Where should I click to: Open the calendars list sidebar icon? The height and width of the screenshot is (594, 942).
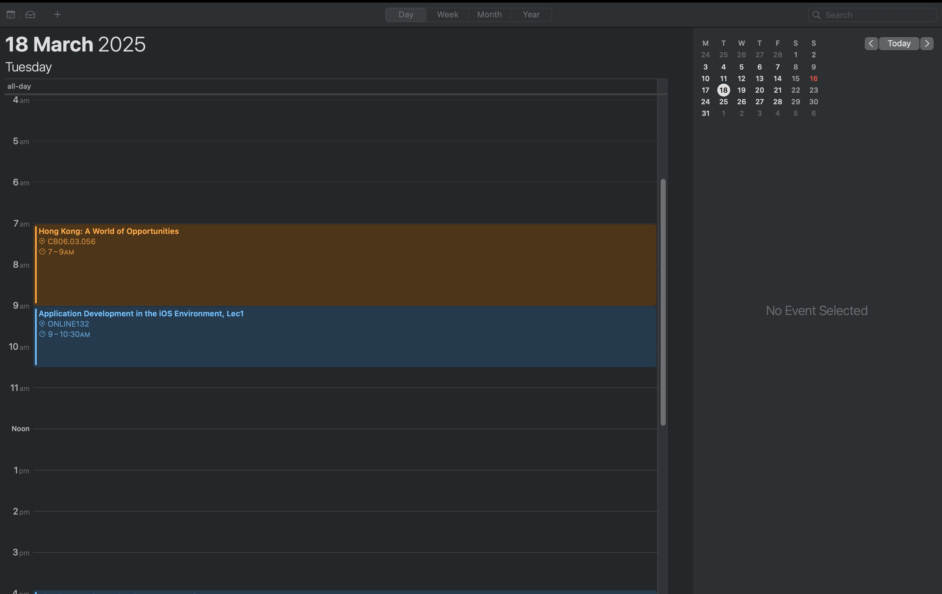tap(11, 14)
